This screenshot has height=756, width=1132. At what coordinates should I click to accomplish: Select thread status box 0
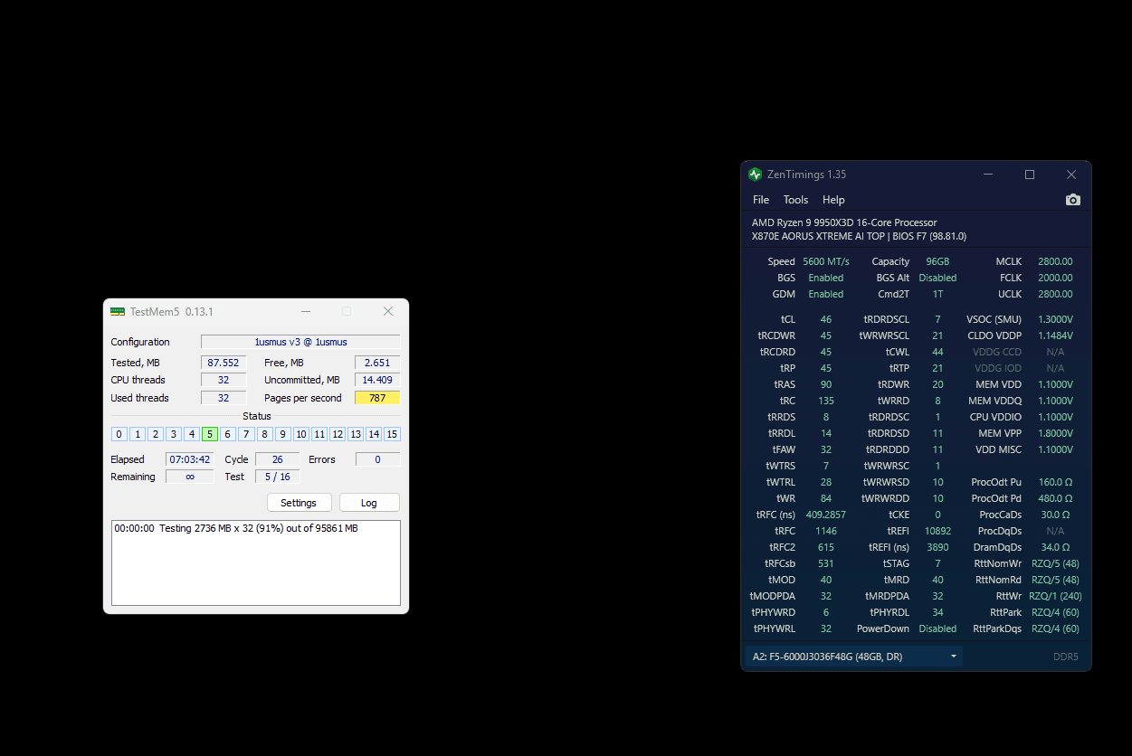pos(119,434)
